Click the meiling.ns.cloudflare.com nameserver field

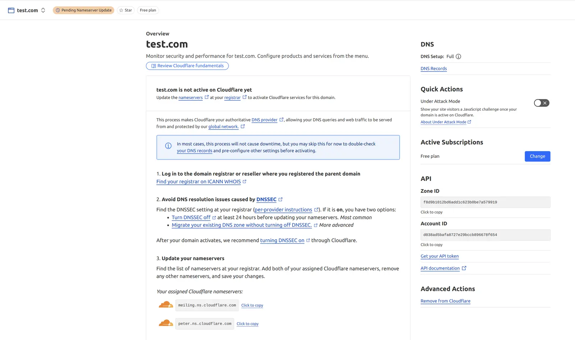coord(207,305)
